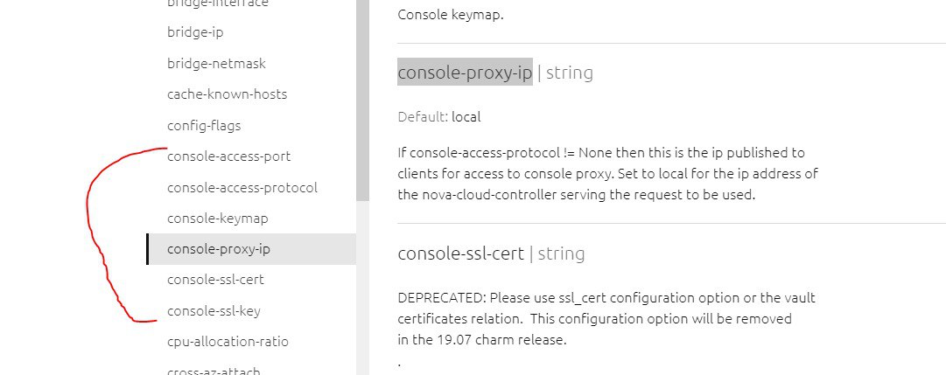Go to the bridge-netmask option

click(x=216, y=64)
